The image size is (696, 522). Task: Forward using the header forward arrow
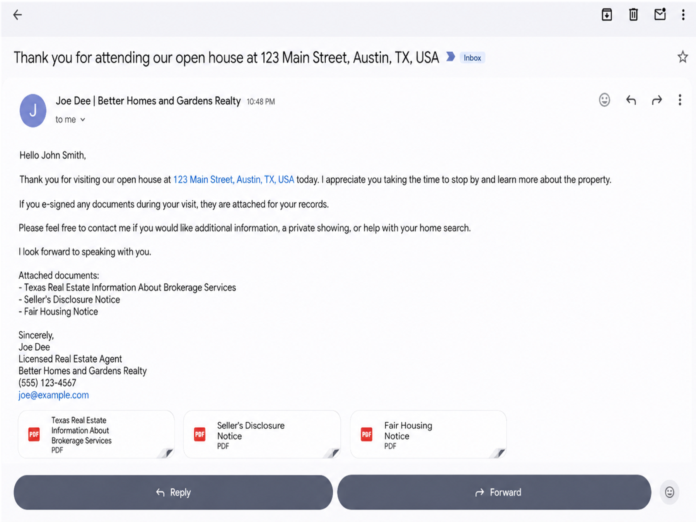pyautogui.click(x=657, y=100)
